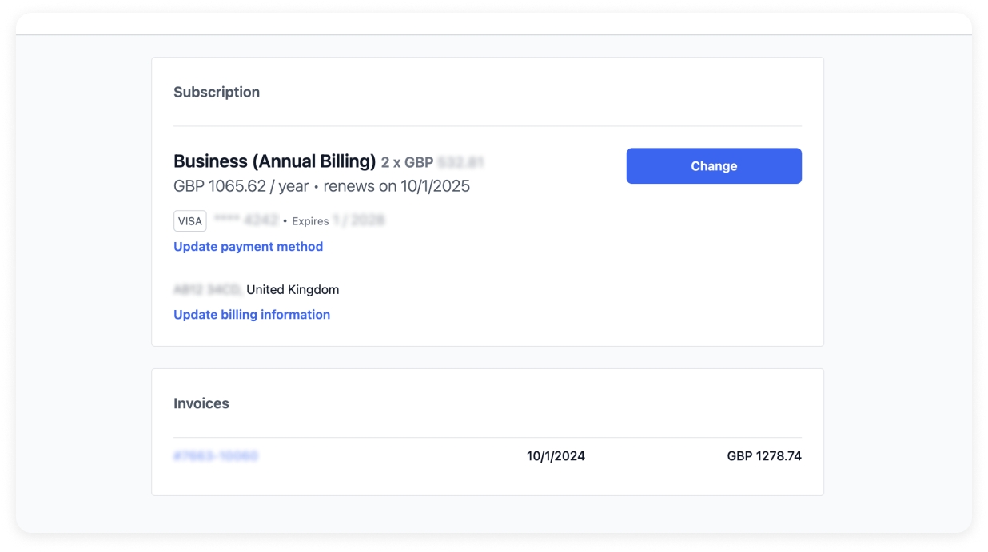
Task: Click the 2 x GBP seat quantity
Action: click(x=407, y=163)
